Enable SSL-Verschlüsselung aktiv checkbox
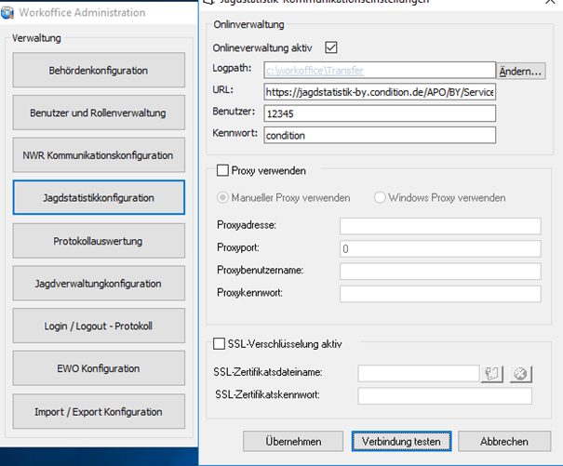563x466 pixels. [220, 343]
